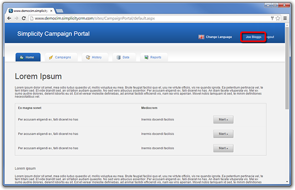Click the Joe Bloggs user link
Image resolution: width=295 pixels, height=190 pixels.
[253, 37]
